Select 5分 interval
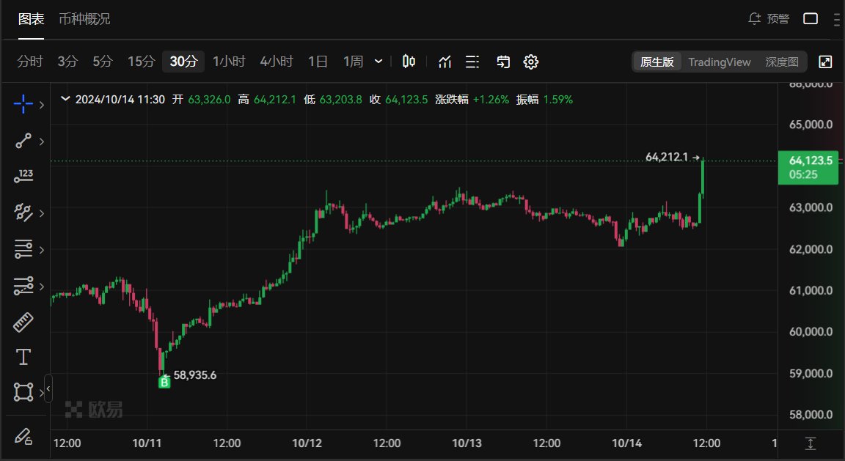The image size is (845, 461). pyautogui.click(x=103, y=62)
